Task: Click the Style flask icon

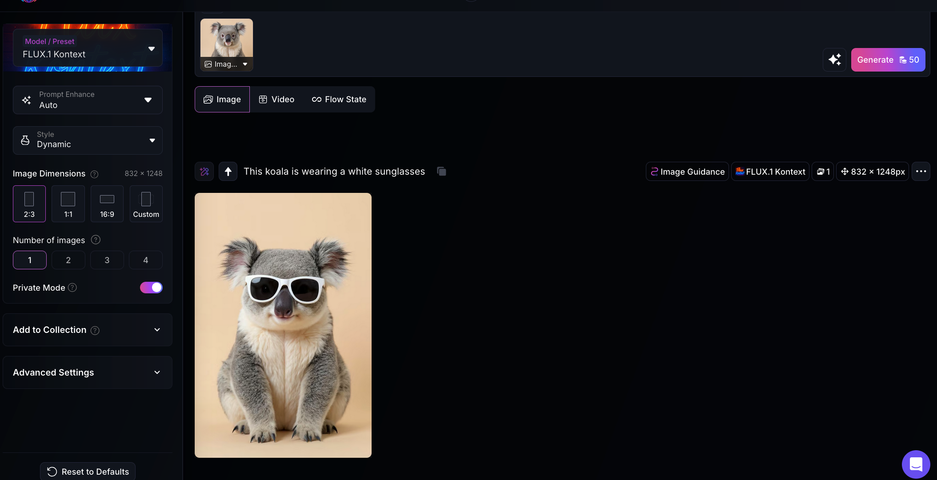Action: (25, 140)
